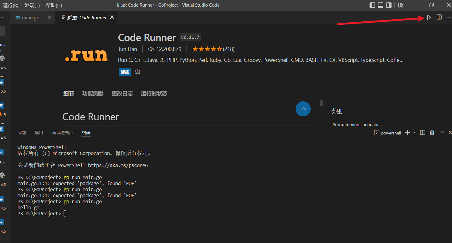This screenshot has height=243, width=452.
Task: Select the 功能贡献 tab
Action: pos(93,93)
